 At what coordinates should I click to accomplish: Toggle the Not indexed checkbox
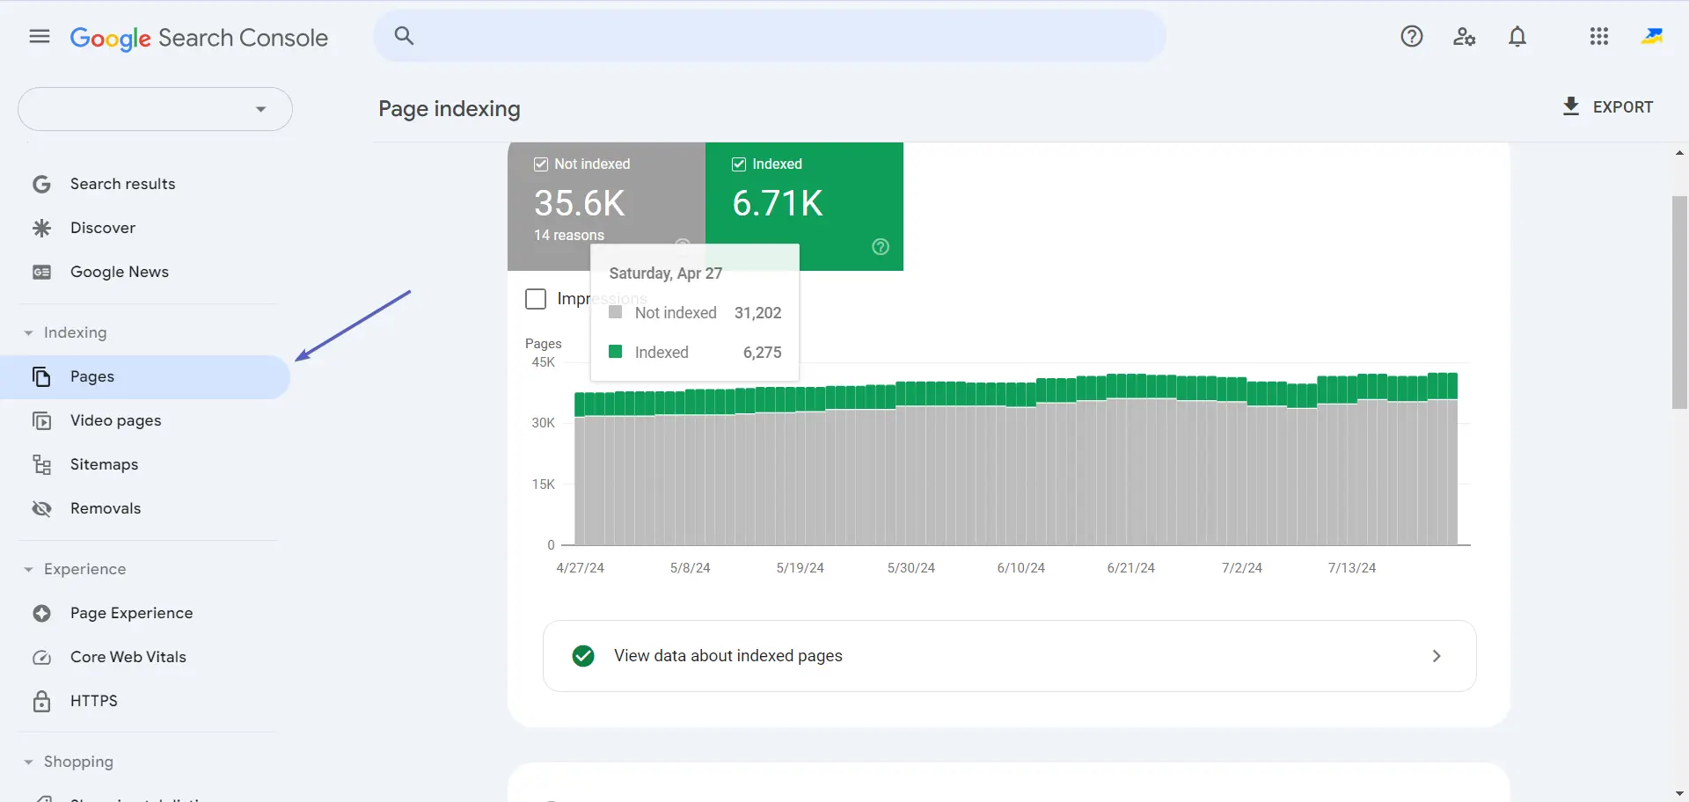tap(541, 164)
